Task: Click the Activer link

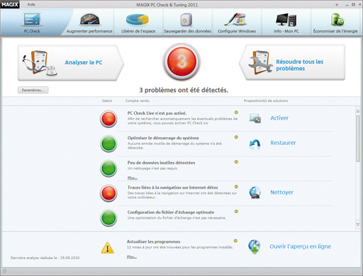Action: tap(279, 118)
